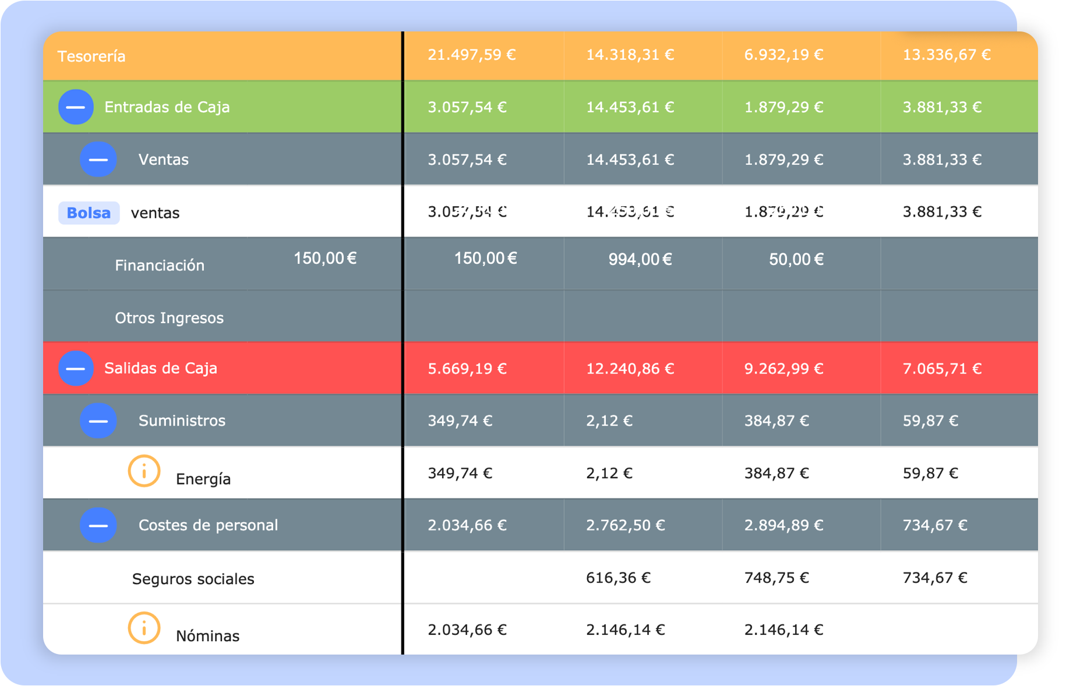
Task: Select the Otros Ingresos row
Action: [169, 317]
